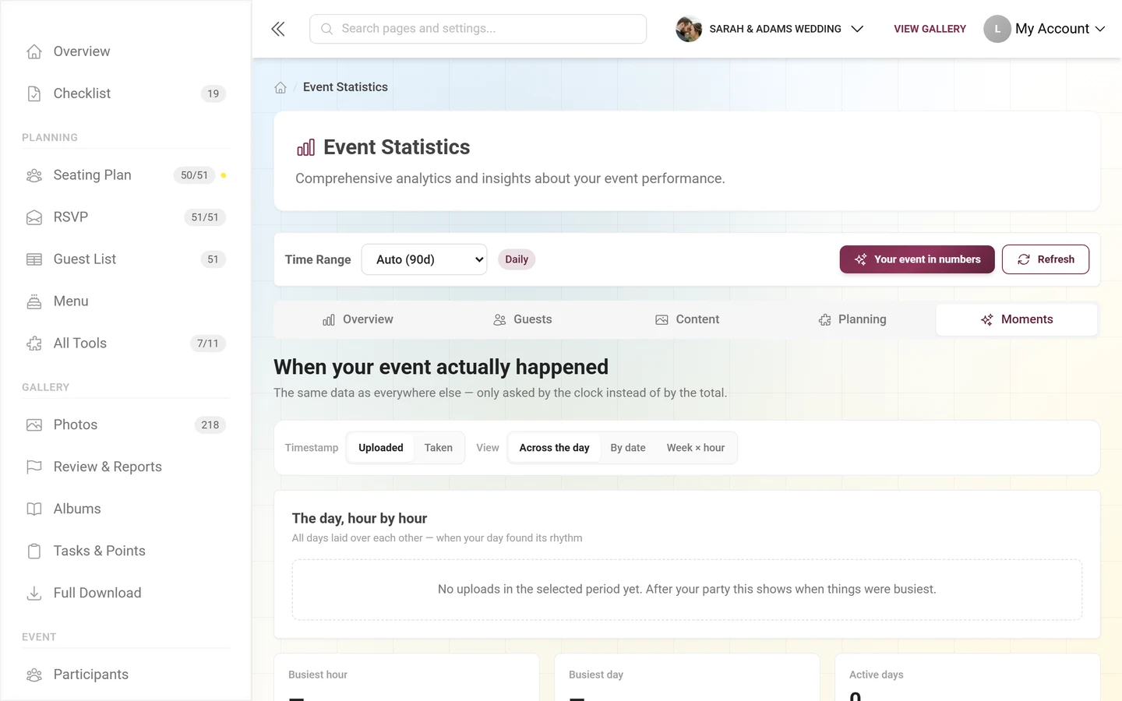Click the wedding couple avatar thumbnail
1122x701 pixels.
tap(689, 29)
